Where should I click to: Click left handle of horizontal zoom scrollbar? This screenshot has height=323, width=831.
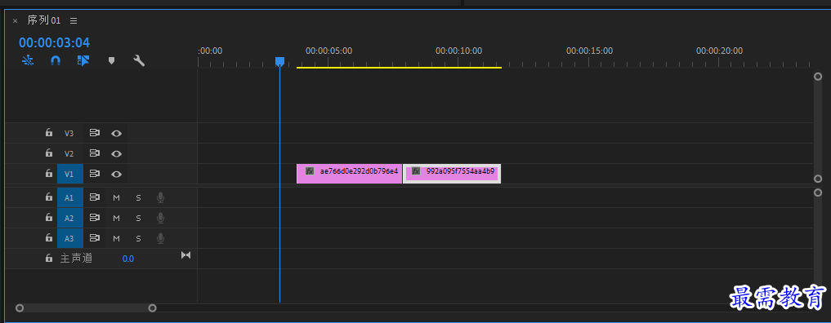tap(20, 308)
